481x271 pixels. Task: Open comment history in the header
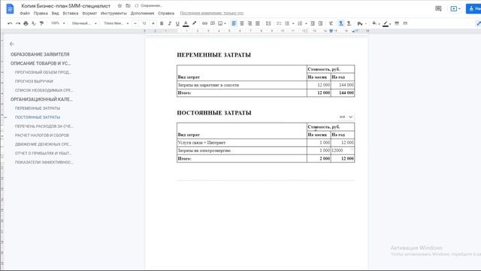[438, 8]
